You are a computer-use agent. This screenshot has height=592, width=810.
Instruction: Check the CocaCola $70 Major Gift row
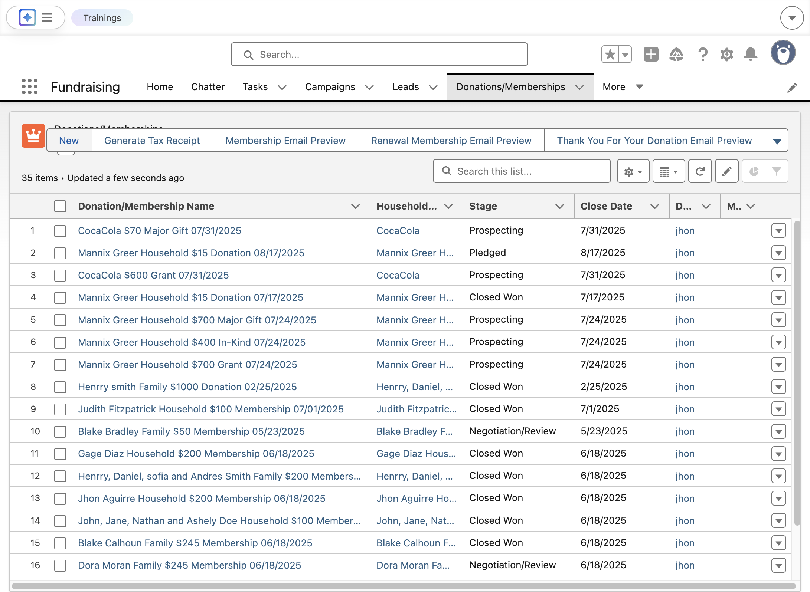click(x=60, y=231)
